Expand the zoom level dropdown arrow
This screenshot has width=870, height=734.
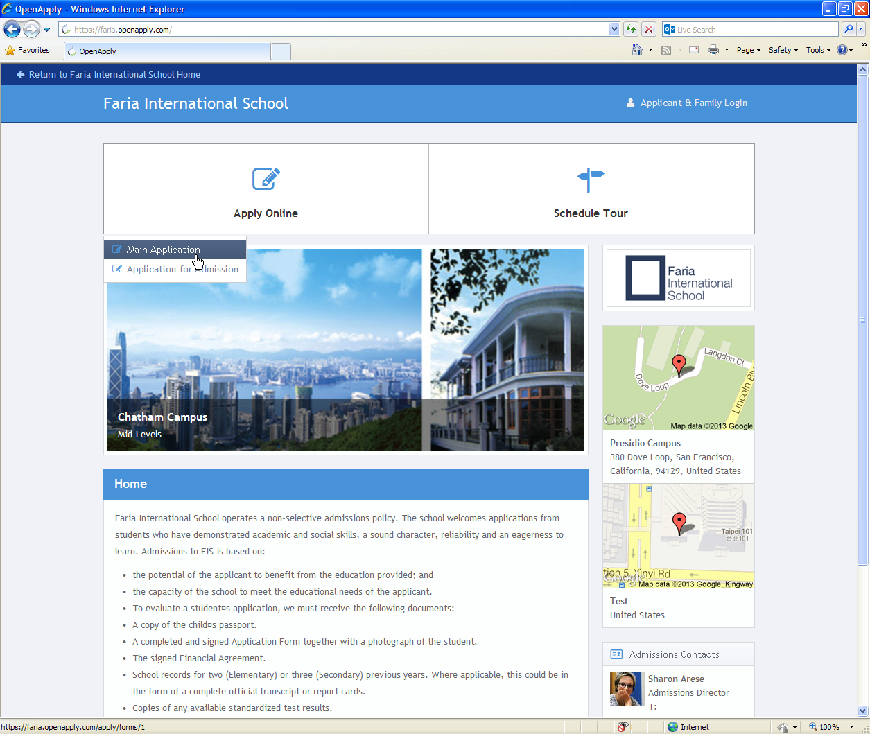pyautogui.click(x=851, y=727)
